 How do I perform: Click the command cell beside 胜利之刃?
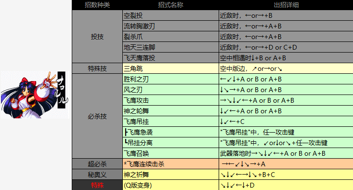tap(286, 79)
